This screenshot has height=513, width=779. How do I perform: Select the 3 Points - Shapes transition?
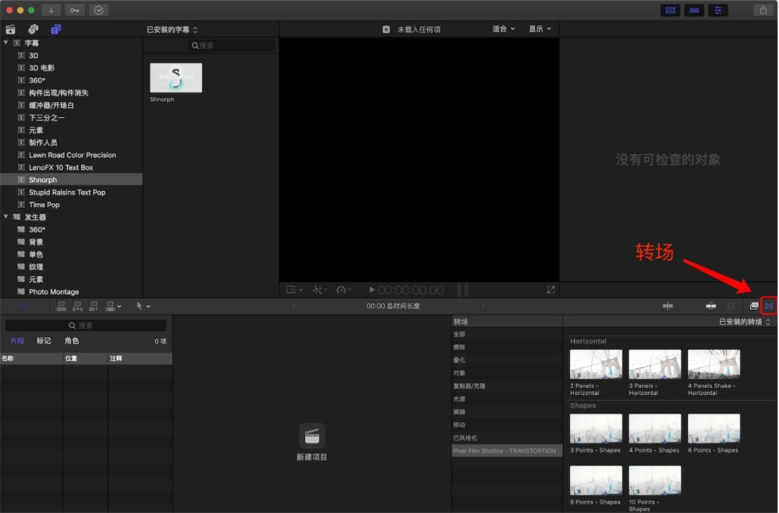596,433
